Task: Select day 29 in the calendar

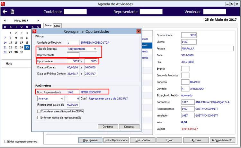Action: [x=11, y=52]
